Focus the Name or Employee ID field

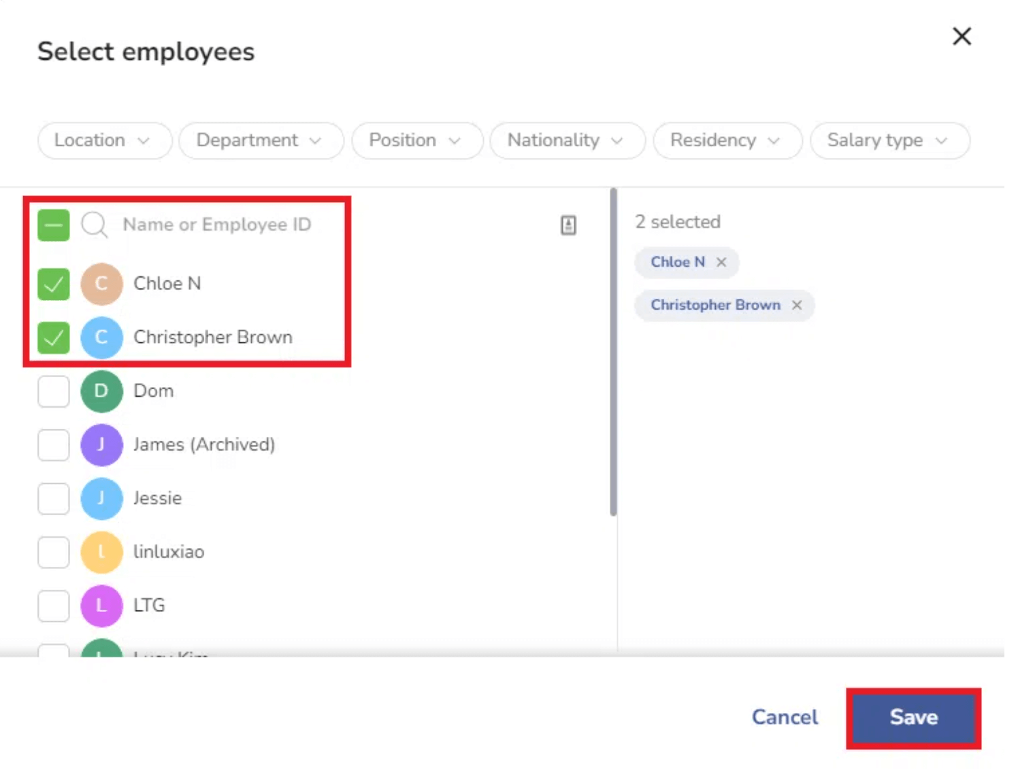click(x=218, y=225)
